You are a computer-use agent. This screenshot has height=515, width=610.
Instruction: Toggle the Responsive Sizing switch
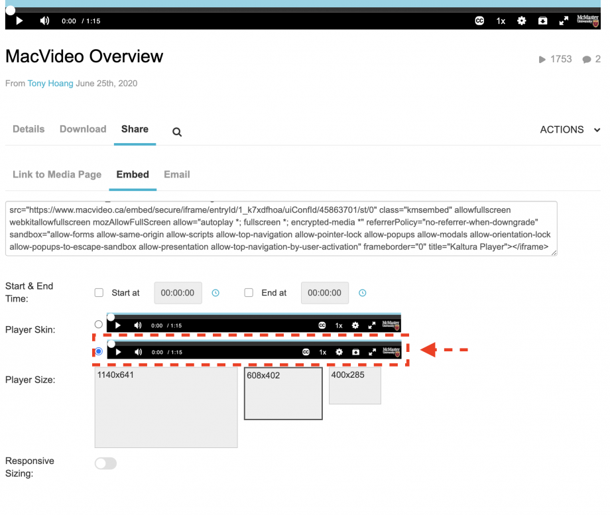point(106,463)
